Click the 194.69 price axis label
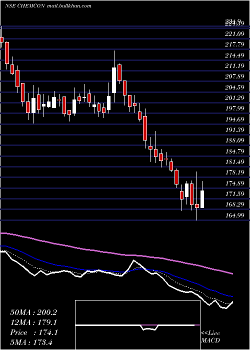The image size is (250, 350). 234,119
